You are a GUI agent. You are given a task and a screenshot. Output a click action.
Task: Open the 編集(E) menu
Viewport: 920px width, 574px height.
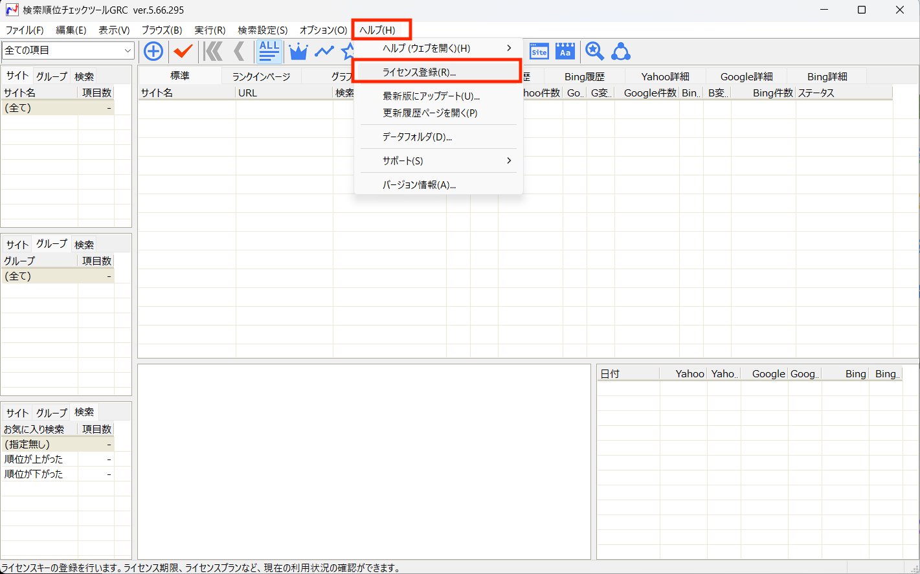coord(71,30)
